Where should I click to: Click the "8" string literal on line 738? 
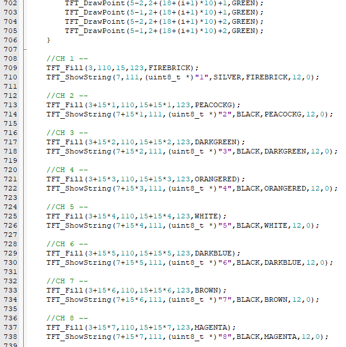[225, 337]
